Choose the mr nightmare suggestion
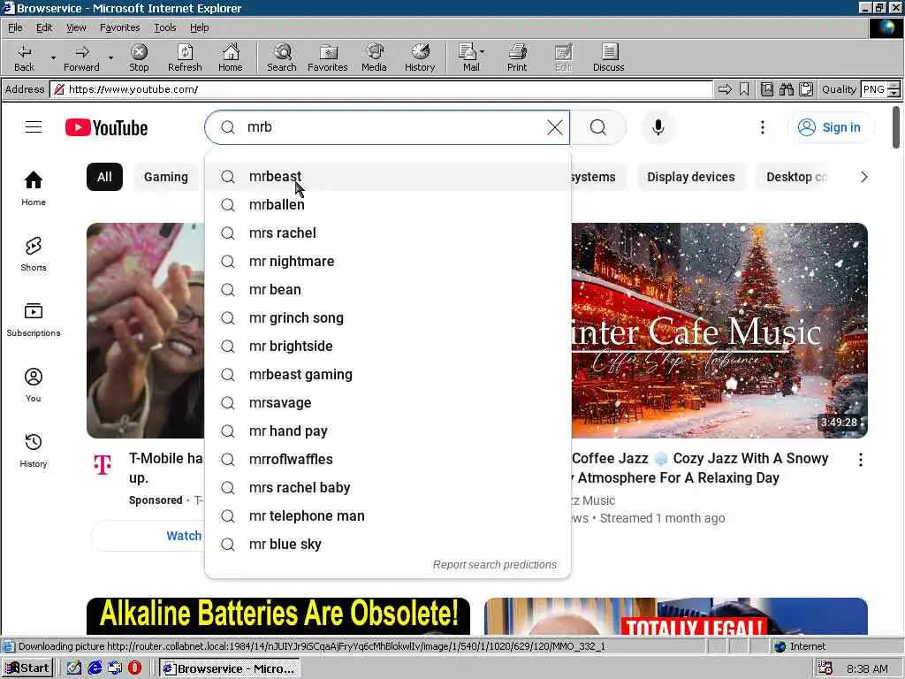905x679 pixels. 387,262
